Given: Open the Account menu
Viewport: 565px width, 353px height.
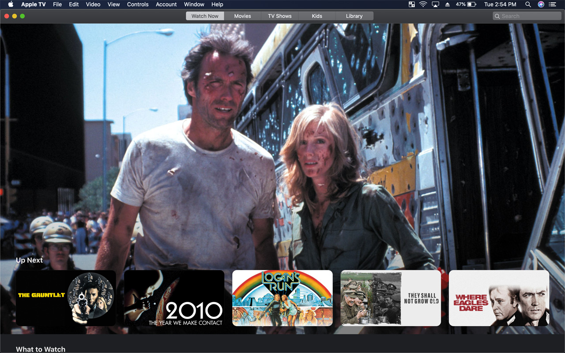Looking at the screenshot, I should point(166,4).
